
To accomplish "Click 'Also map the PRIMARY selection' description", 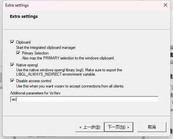I will [68, 58].
